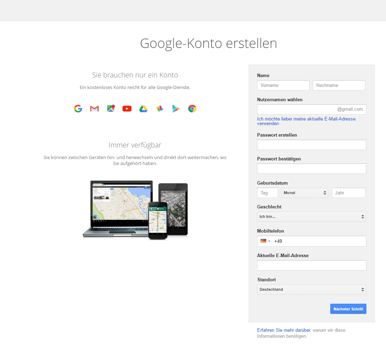Open the Standort Deutschland dropdown
The image size is (386, 344).
[311, 290]
